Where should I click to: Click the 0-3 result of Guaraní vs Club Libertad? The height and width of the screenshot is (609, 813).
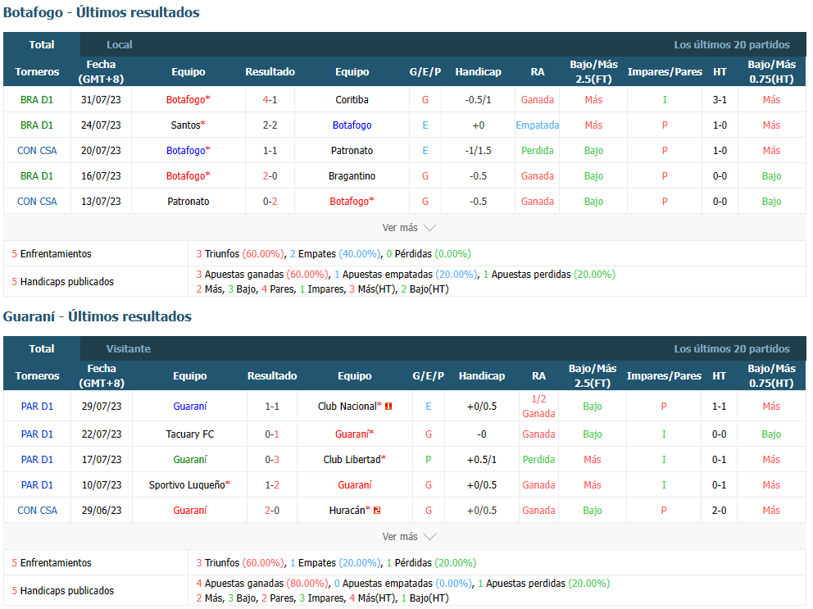(272, 460)
